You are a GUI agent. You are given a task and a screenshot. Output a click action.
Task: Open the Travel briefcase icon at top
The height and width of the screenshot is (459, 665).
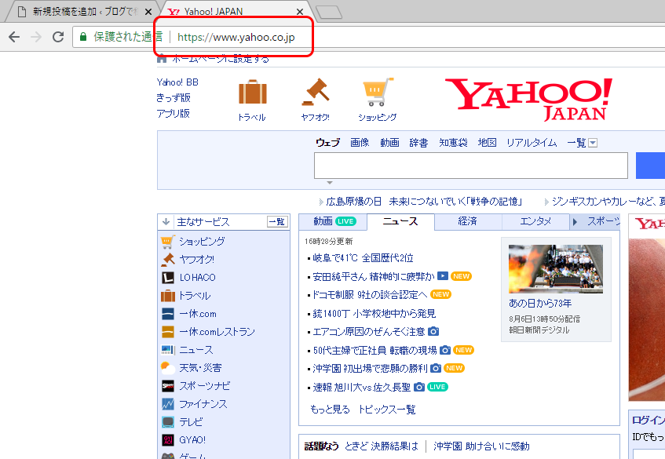point(252,92)
